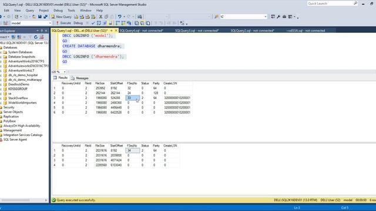The image size is (376, 211).
Task: Expand the AdventureWorks2016CTP3 database node
Action: coord(1,61)
